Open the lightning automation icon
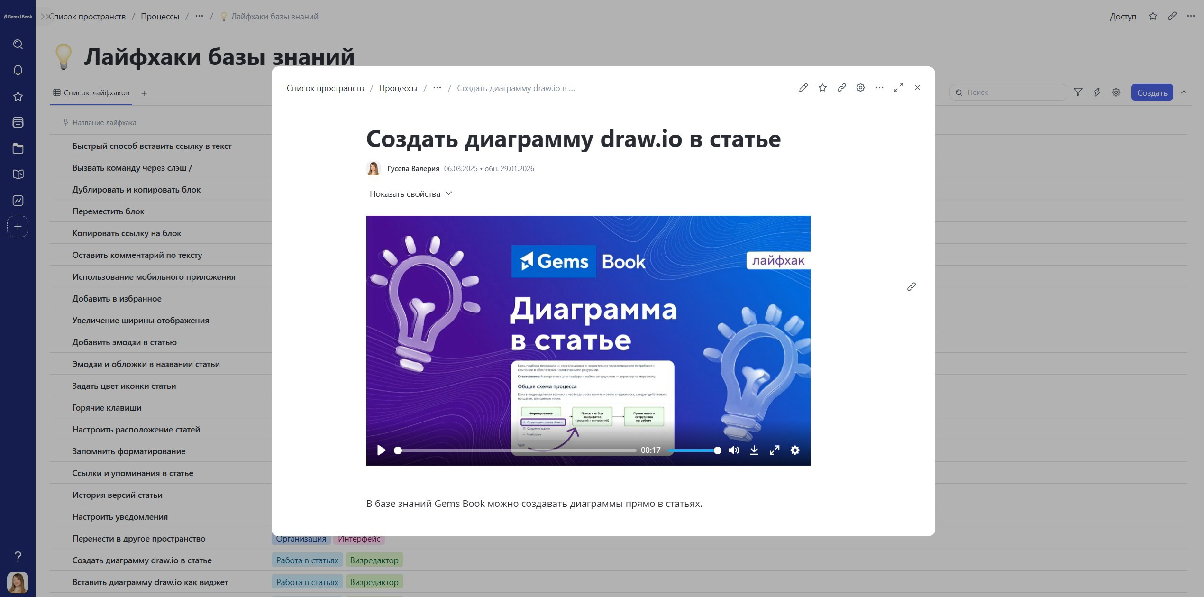This screenshot has width=1204, height=597. point(1097,92)
